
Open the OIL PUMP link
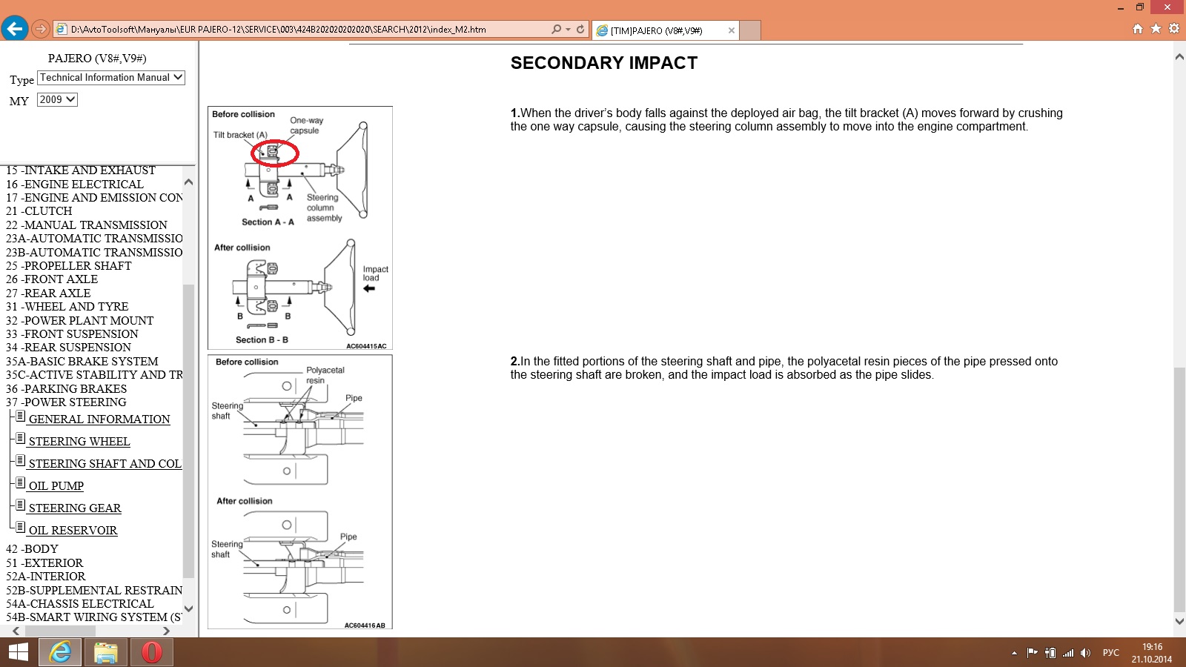[56, 486]
